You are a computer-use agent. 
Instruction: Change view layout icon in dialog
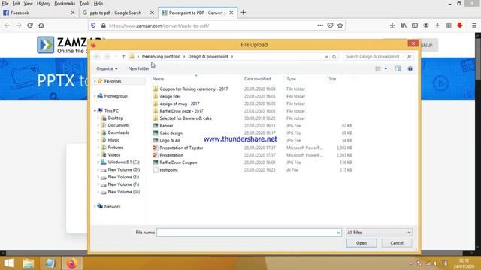pyautogui.click(x=378, y=68)
